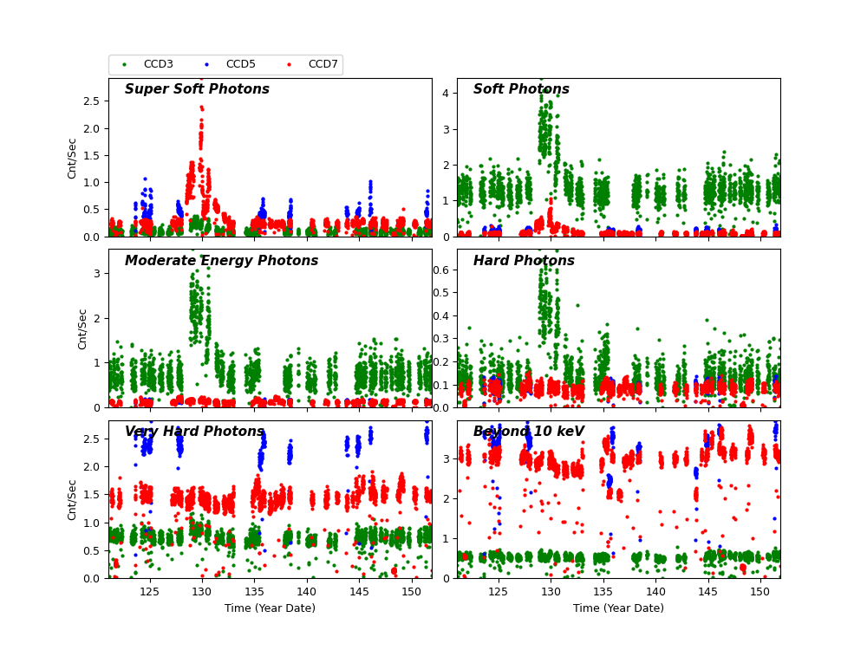Click the blue CCD5 legend marker
The height and width of the screenshot is (650, 867).
[x=206, y=65]
